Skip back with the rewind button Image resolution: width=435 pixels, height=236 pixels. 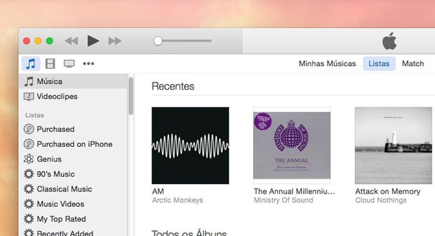pyautogui.click(x=71, y=41)
